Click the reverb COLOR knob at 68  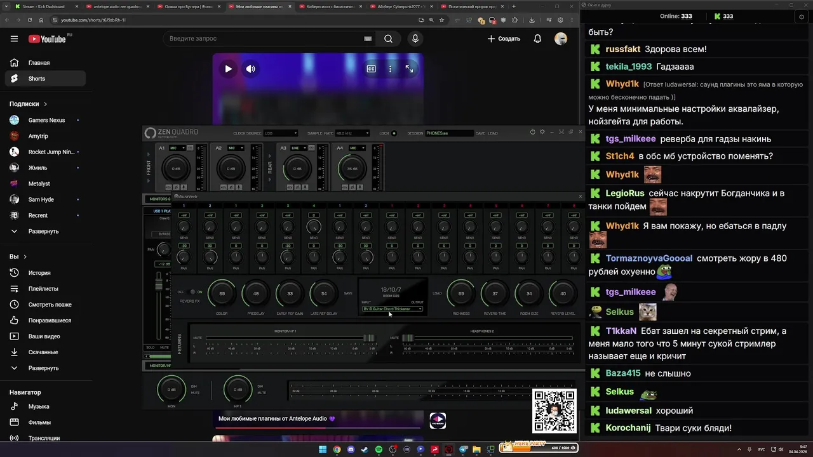(222, 293)
